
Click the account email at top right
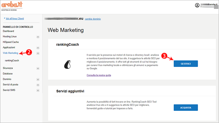click(209, 5)
